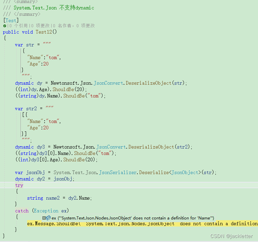Open the '0 个引用' CodeLens link
Screen dimensions: 258x242
tap(18, 26)
